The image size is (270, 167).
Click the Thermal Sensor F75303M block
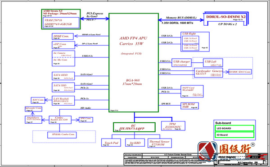[160, 143]
